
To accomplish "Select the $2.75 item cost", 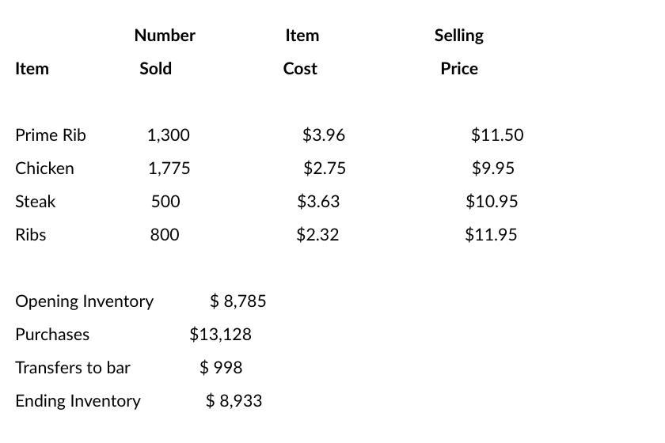I will pos(325,168).
